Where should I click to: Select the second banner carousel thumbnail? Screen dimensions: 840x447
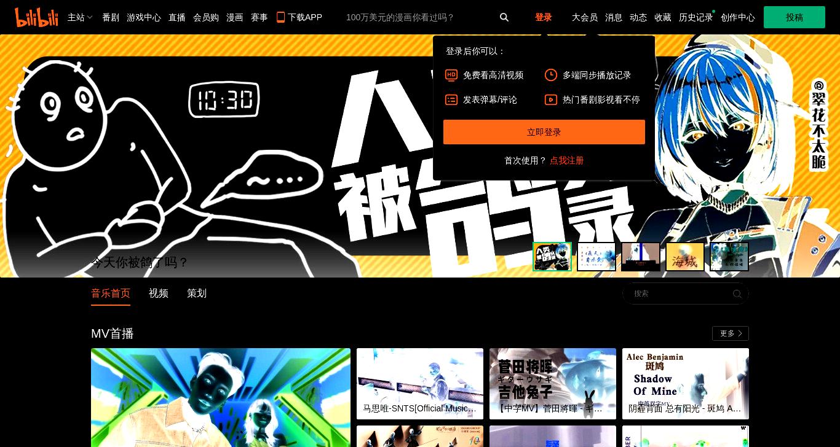pos(596,257)
